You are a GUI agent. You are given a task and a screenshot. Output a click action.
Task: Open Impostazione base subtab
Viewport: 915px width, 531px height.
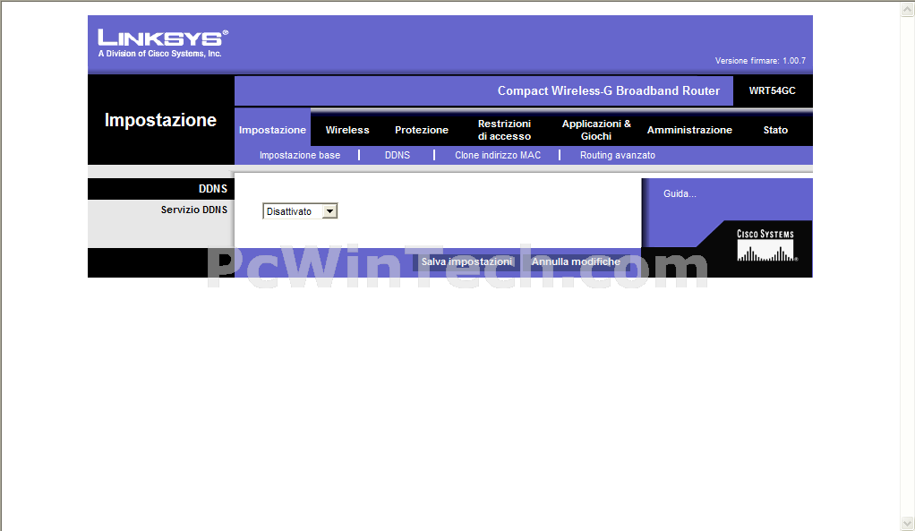[x=300, y=155]
